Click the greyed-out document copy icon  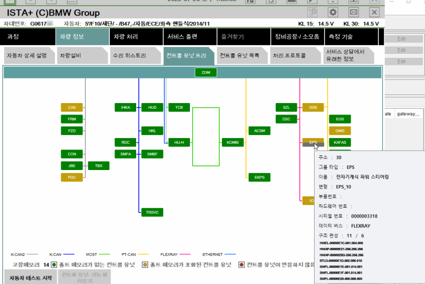pyautogui.click(x=312, y=12)
